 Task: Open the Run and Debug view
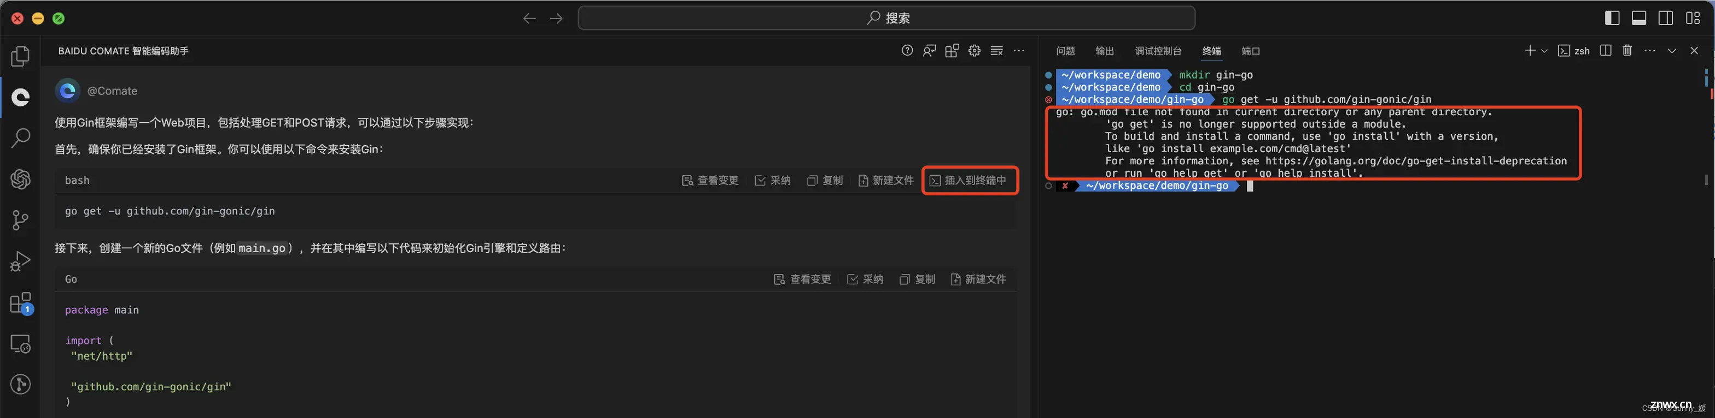tap(21, 261)
